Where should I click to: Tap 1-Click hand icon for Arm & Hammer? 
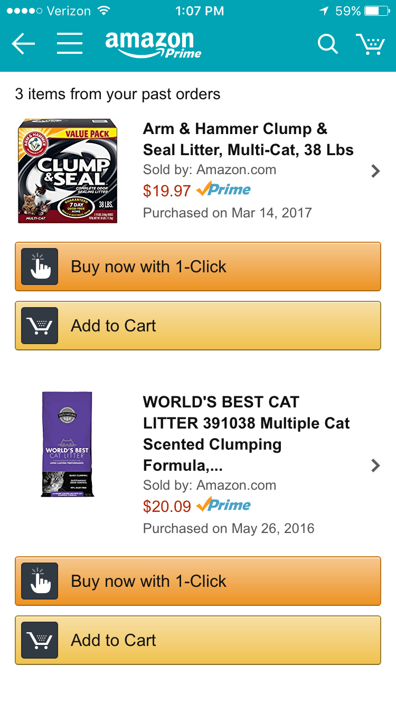(x=40, y=267)
